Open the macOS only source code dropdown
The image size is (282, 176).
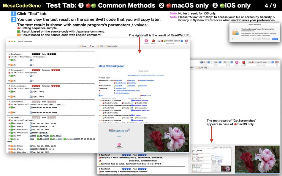(261, 62)
